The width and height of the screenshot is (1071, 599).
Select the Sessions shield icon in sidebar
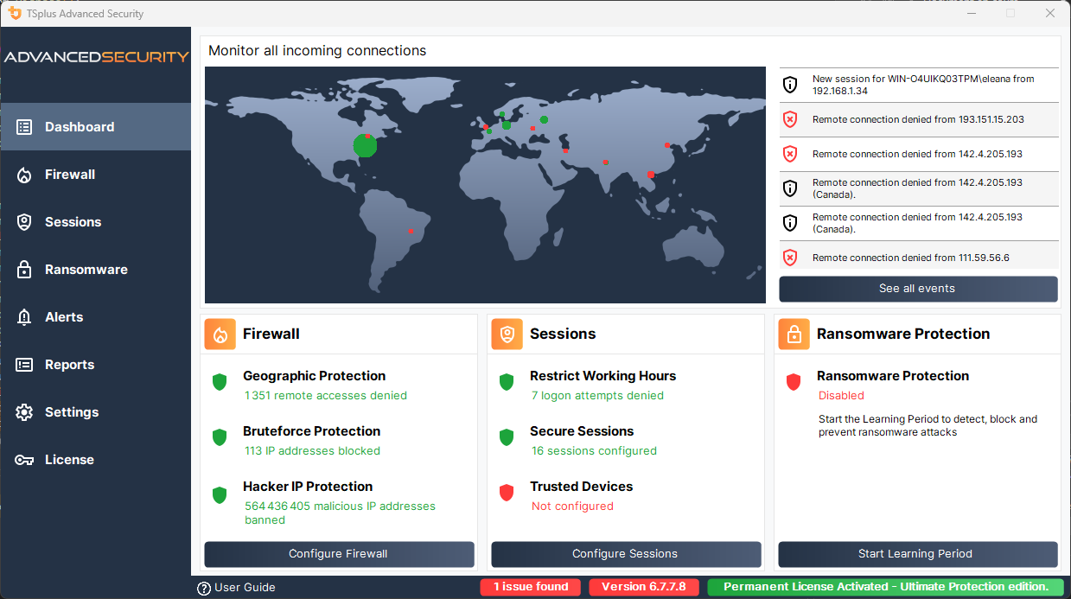[x=23, y=221]
